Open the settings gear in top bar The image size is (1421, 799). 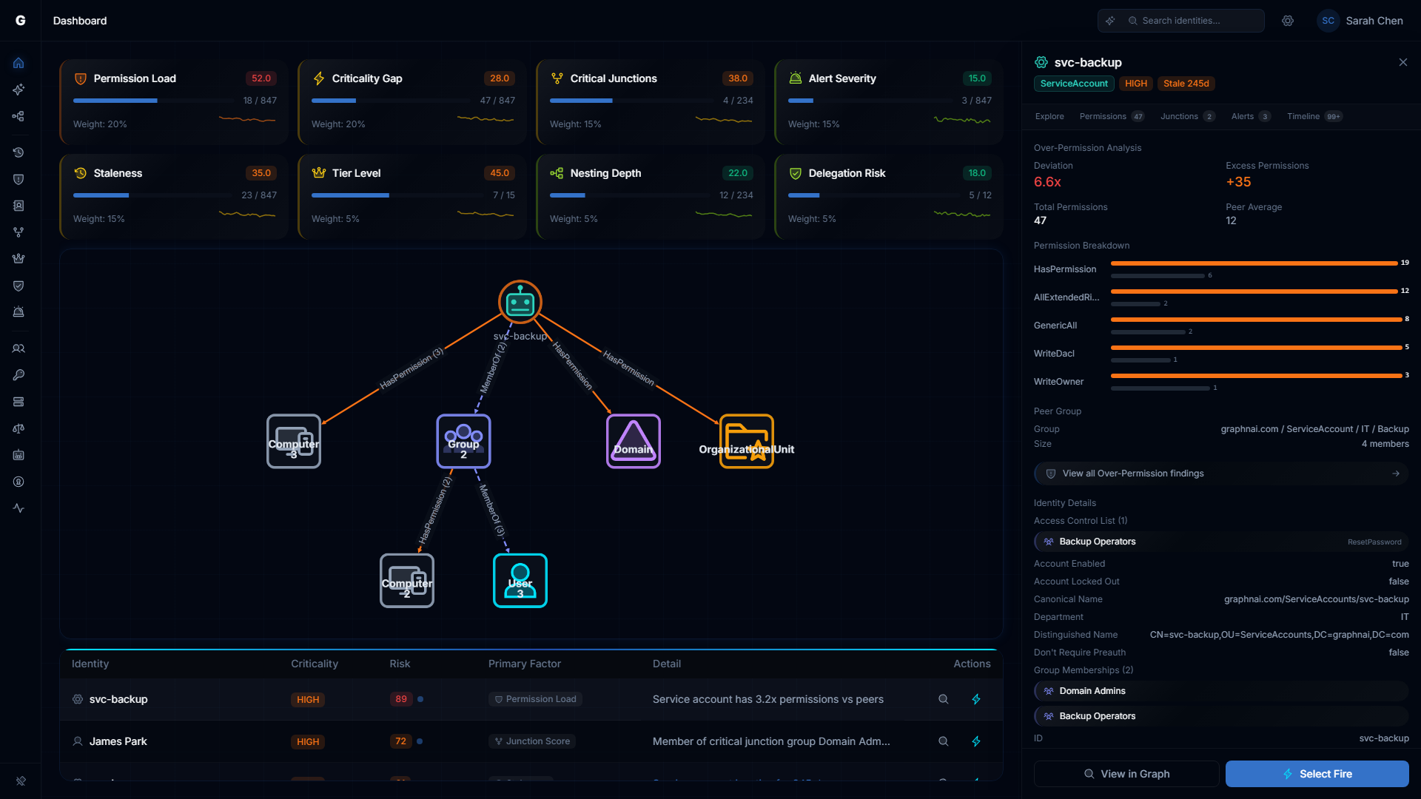click(1288, 21)
